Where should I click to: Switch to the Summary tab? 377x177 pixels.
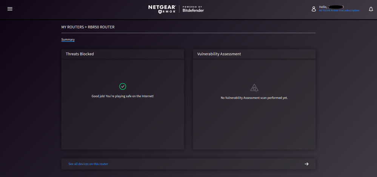[x=68, y=40]
